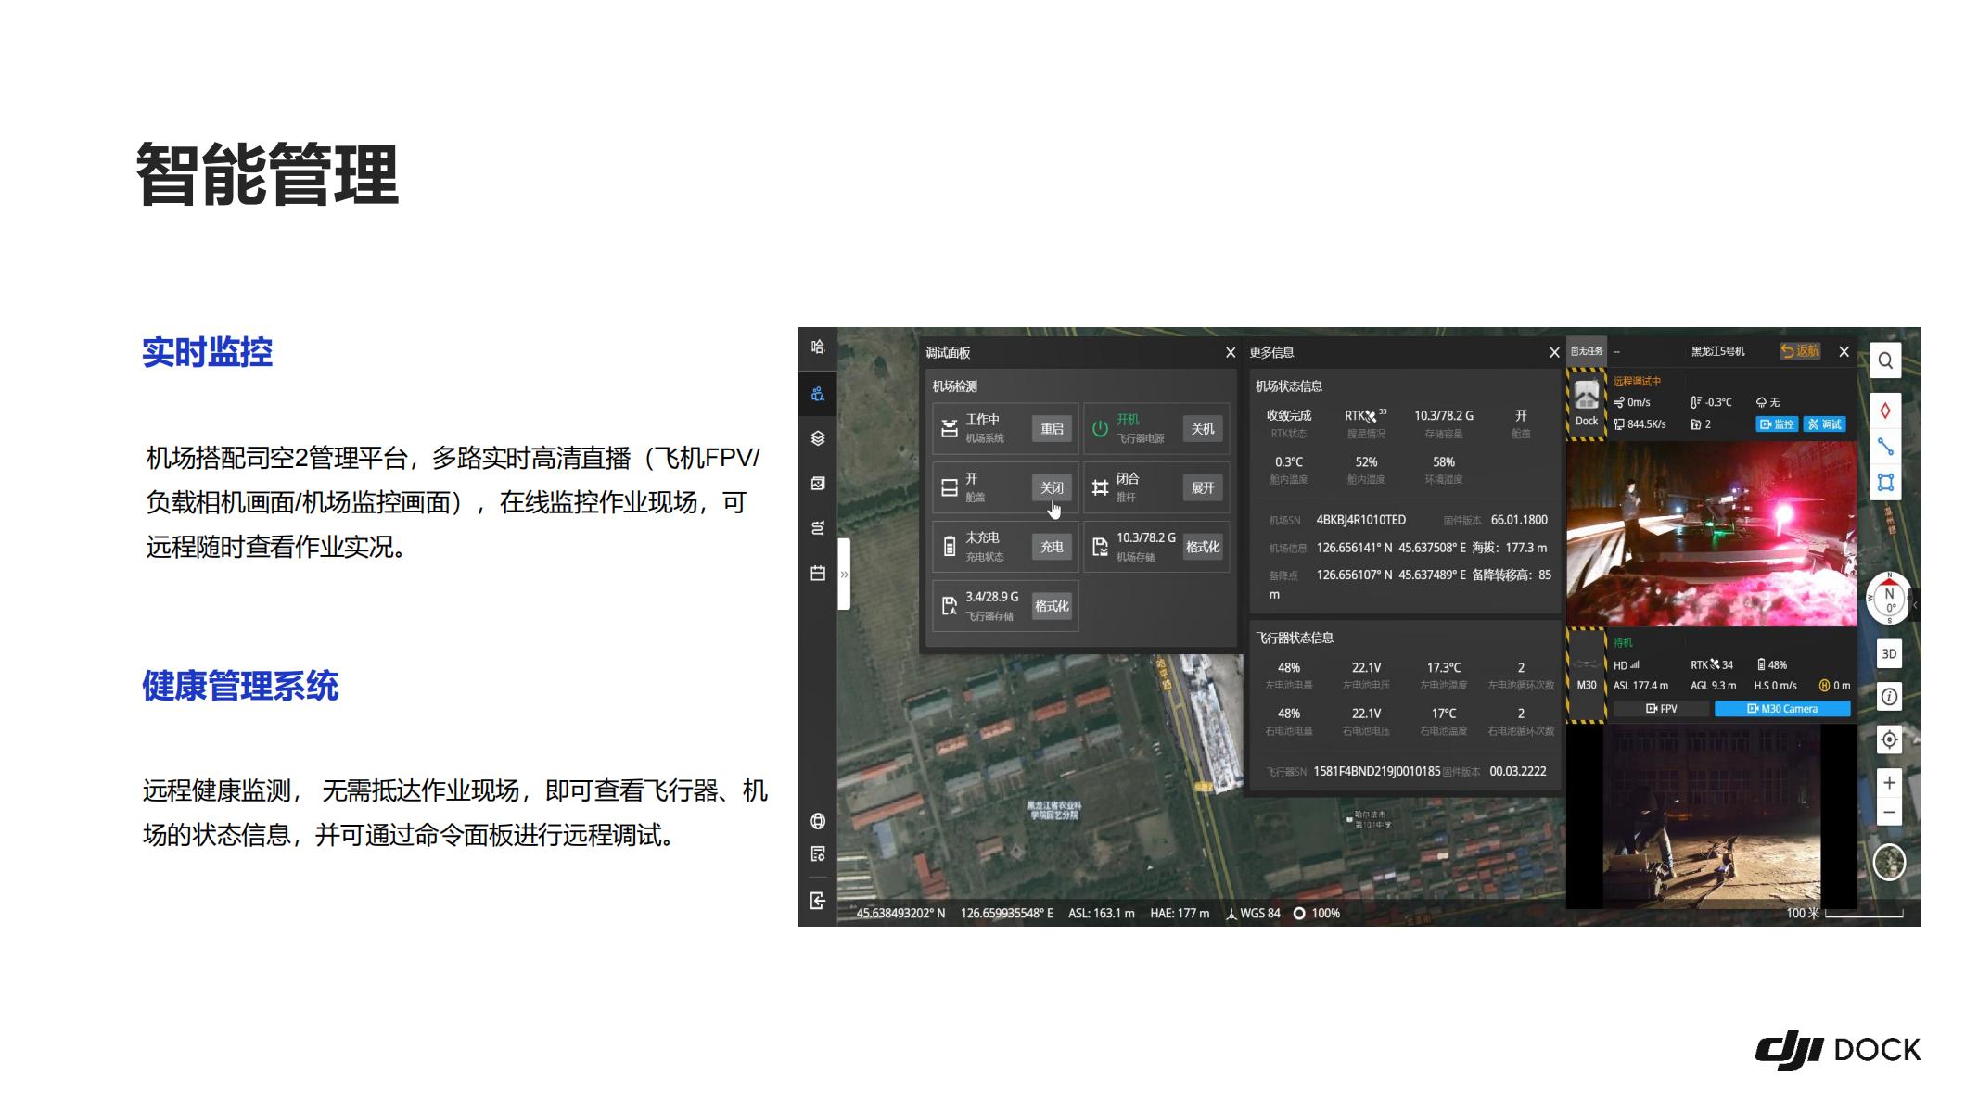Screen dimensions: 1978x1112
Task: Click the green aircraft power icon
Action: (1100, 429)
